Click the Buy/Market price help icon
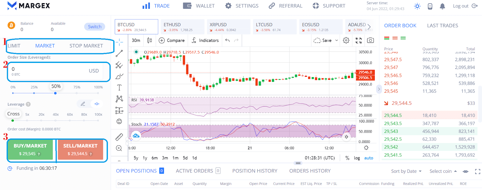 click(x=39, y=154)
